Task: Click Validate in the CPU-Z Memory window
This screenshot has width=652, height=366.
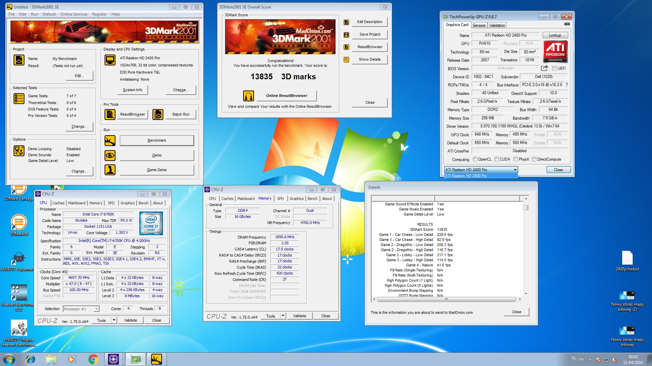Action: 300,316
